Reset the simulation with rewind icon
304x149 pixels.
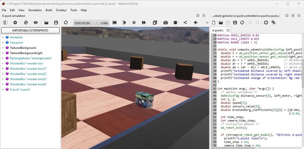tap(115, 22)
